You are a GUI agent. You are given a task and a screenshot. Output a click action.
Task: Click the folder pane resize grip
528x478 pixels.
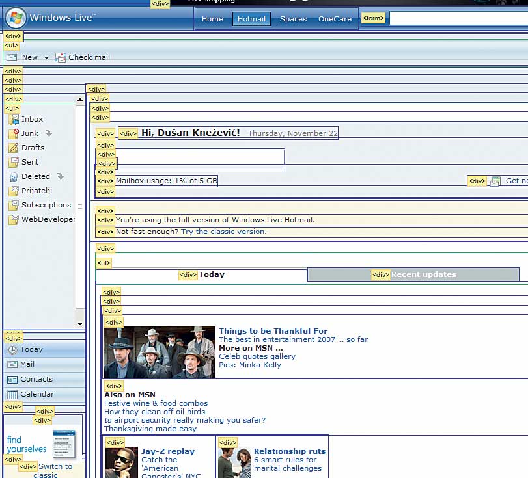click(80, 206)
